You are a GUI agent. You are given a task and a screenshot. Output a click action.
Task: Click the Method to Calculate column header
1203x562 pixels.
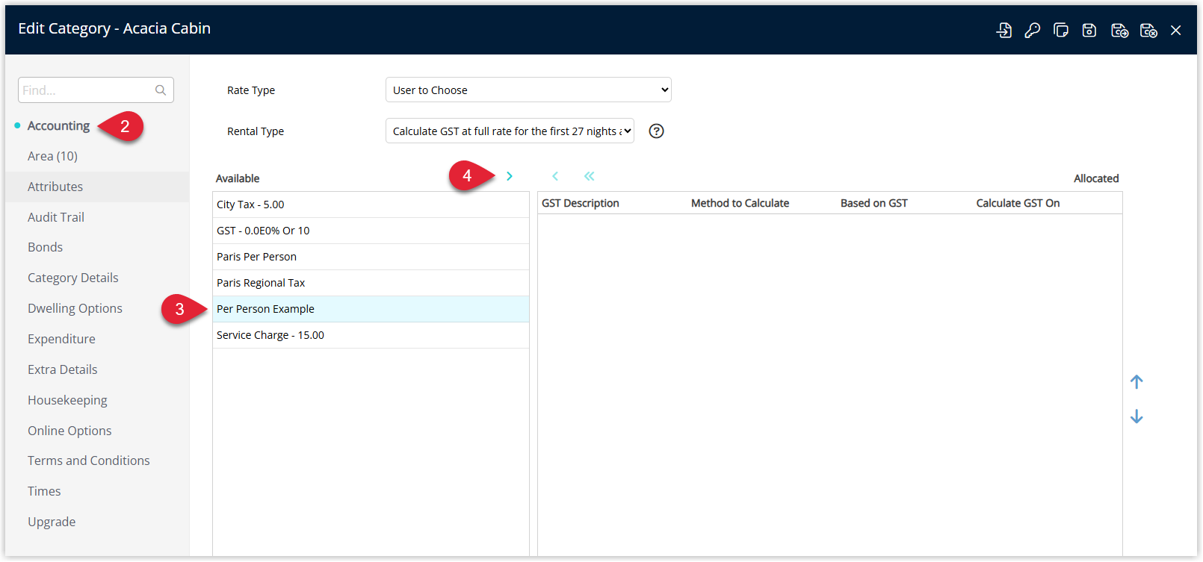point(740,203)
